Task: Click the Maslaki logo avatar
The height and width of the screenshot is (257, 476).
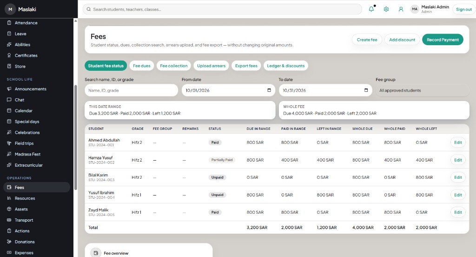Action: coord(10,9)
